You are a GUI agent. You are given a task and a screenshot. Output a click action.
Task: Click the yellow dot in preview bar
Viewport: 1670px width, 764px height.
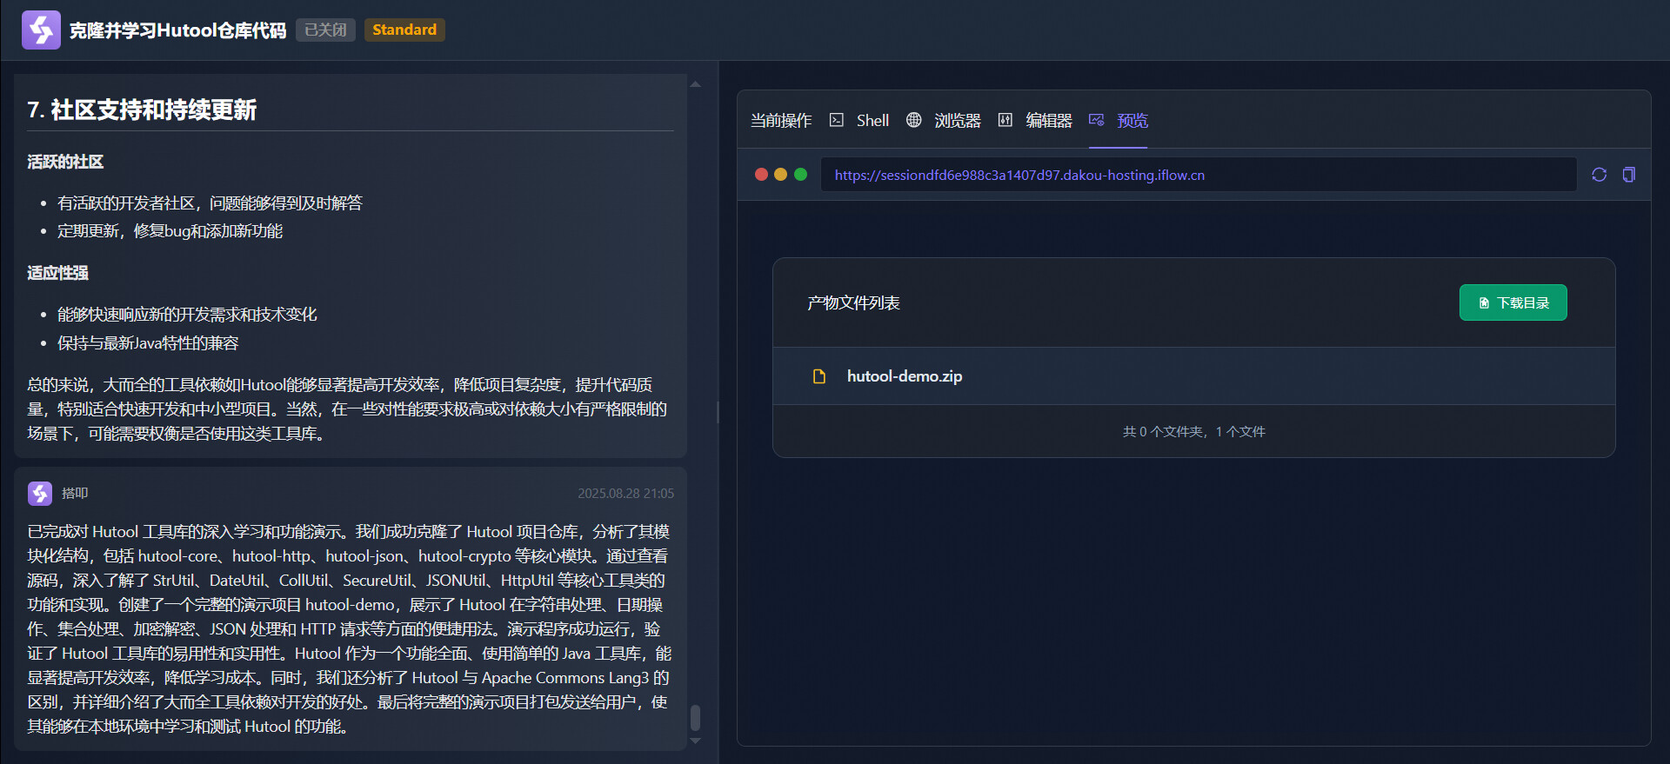click(x=780, y=175)
